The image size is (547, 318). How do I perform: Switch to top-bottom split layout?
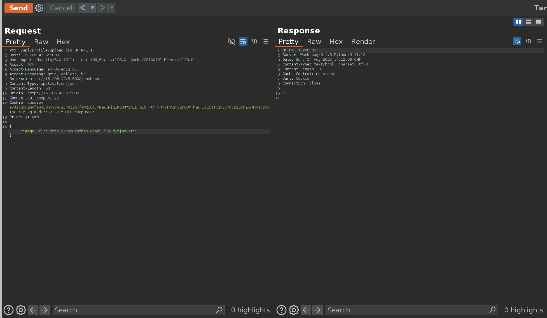point(528,22)
